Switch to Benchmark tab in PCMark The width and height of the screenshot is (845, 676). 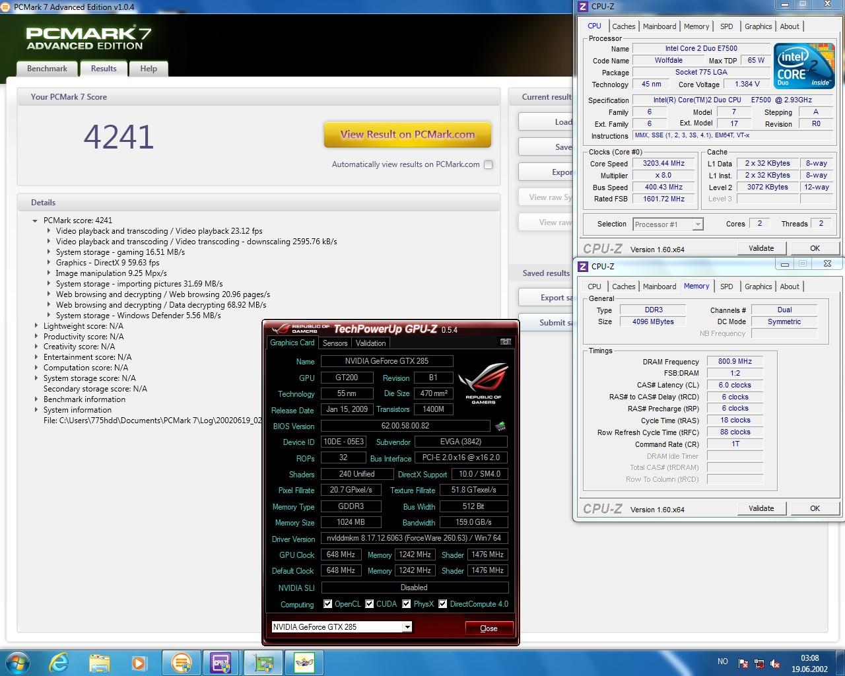point(47,69)
